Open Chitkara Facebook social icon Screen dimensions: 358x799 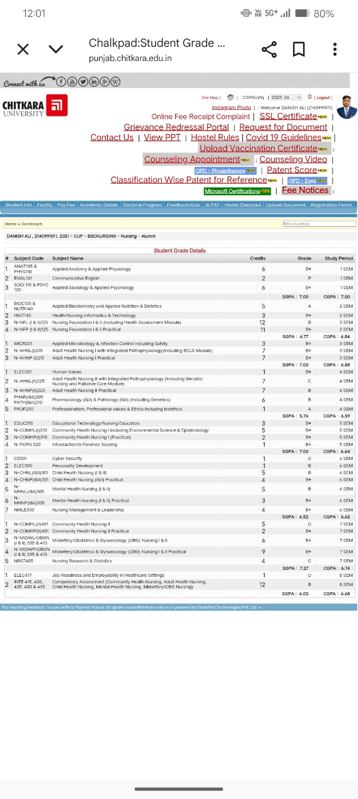pyautogui.click(x=61, y=82)
